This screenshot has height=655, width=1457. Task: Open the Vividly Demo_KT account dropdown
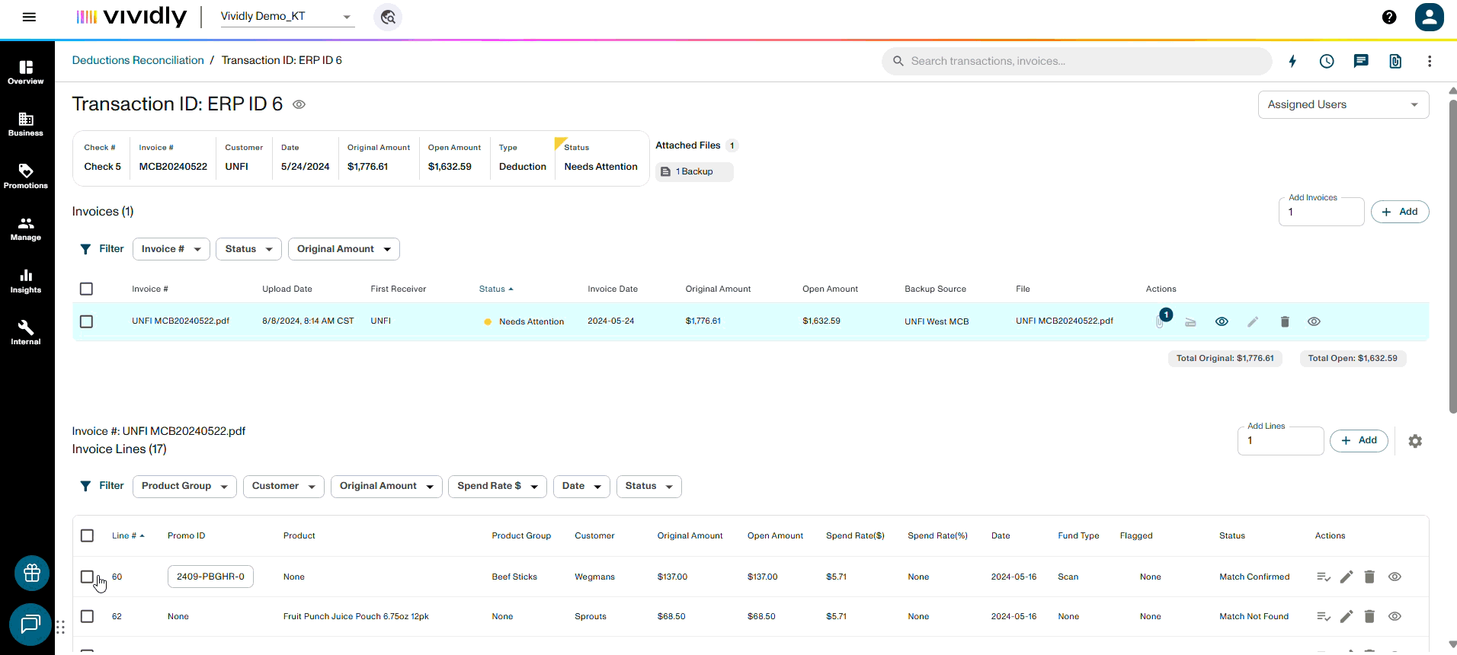[287, 16]
